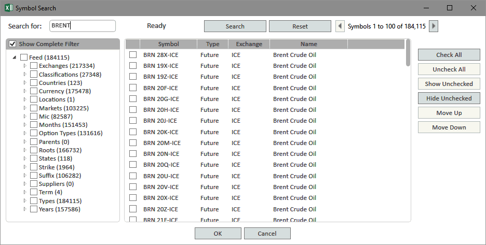
Task: Click the results list vertical scrollbar
Action: point(408,130)
